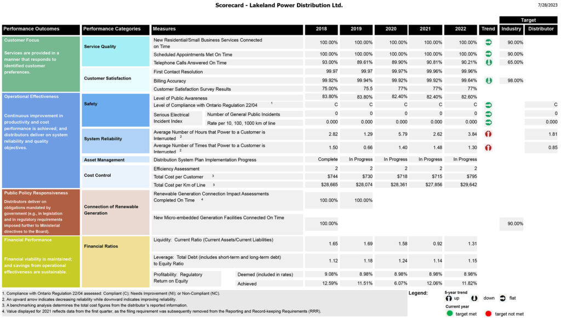
Task: Select the 2021 column header
Action: click(x=425, y=30)
